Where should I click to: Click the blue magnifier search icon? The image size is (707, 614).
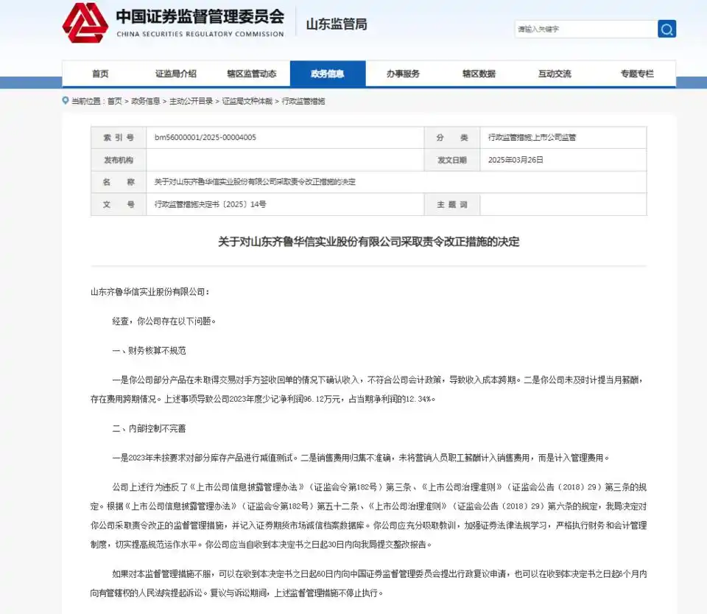[x=666, y=29]
